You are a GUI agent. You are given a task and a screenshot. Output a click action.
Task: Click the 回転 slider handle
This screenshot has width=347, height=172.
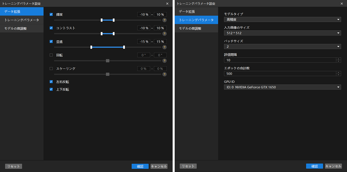tap(107, 61)
